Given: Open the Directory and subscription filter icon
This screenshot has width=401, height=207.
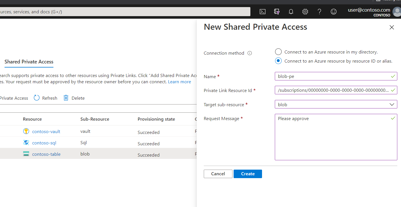Looking at the screenshot, I should tap(277, 12).
